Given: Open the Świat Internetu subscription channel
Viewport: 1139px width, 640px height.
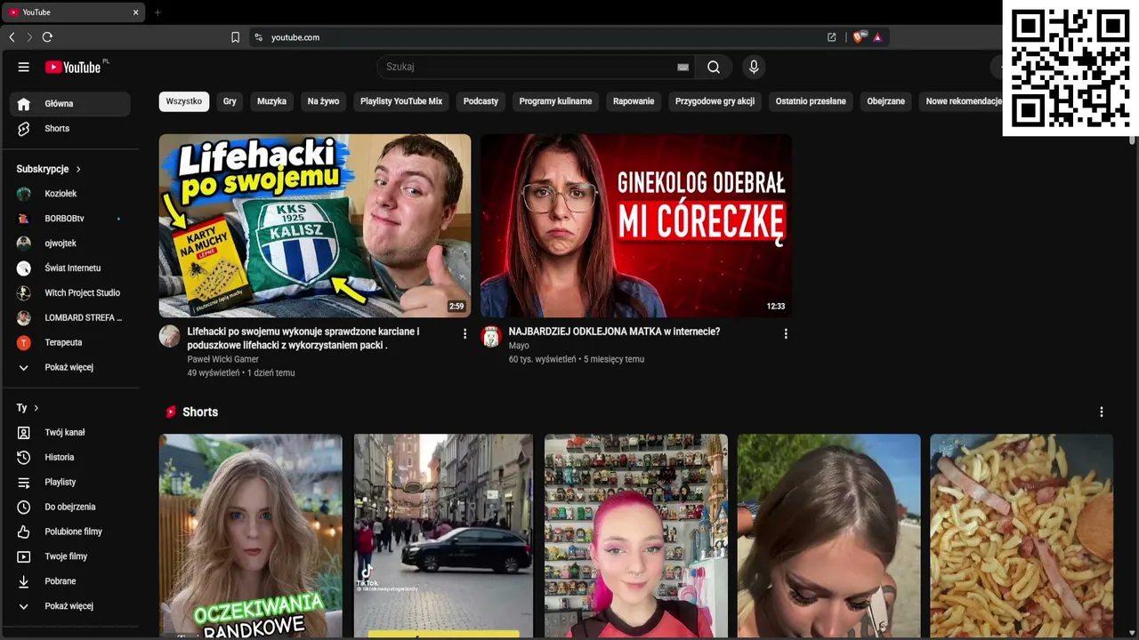Looking at the screenshot, I should (70, 268).
